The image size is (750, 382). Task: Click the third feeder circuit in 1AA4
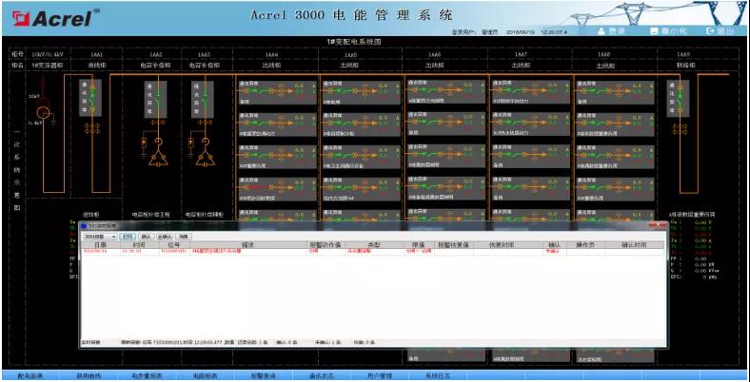[277, 158]
